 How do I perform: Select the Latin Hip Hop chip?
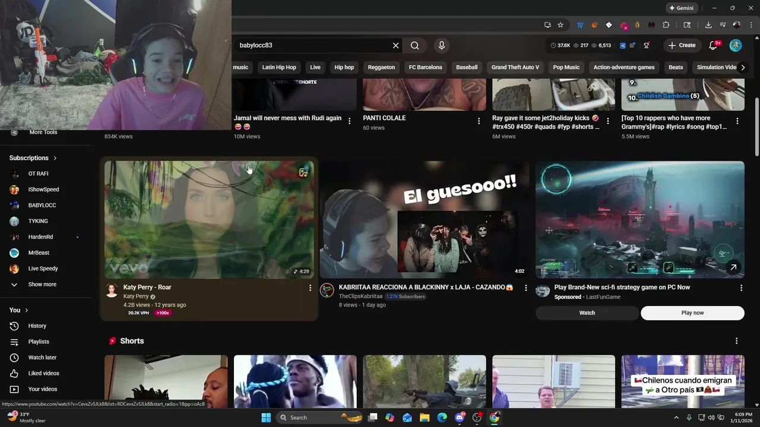click(x=279, y=67)
